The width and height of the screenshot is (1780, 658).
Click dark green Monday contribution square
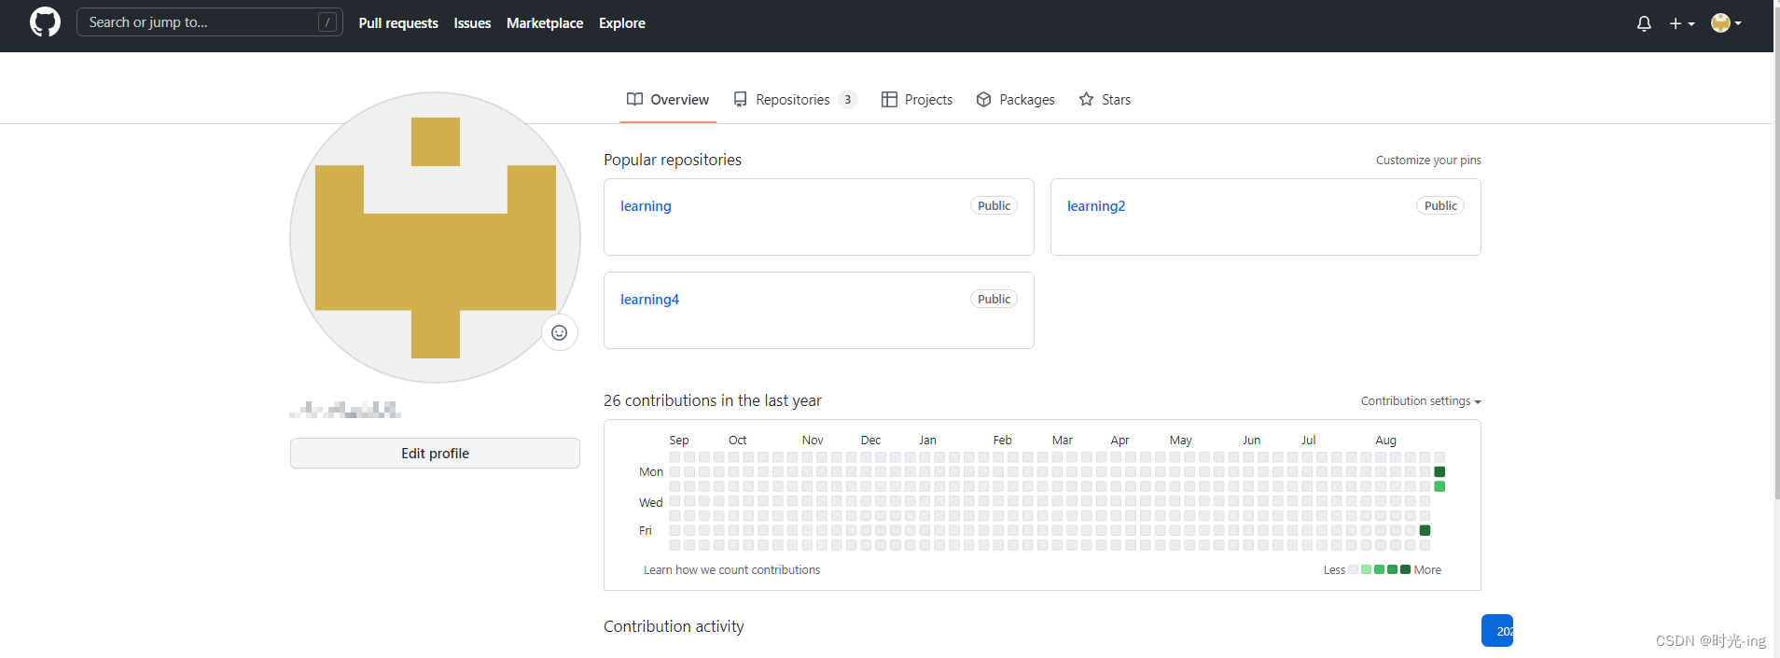click(1439, 471)
